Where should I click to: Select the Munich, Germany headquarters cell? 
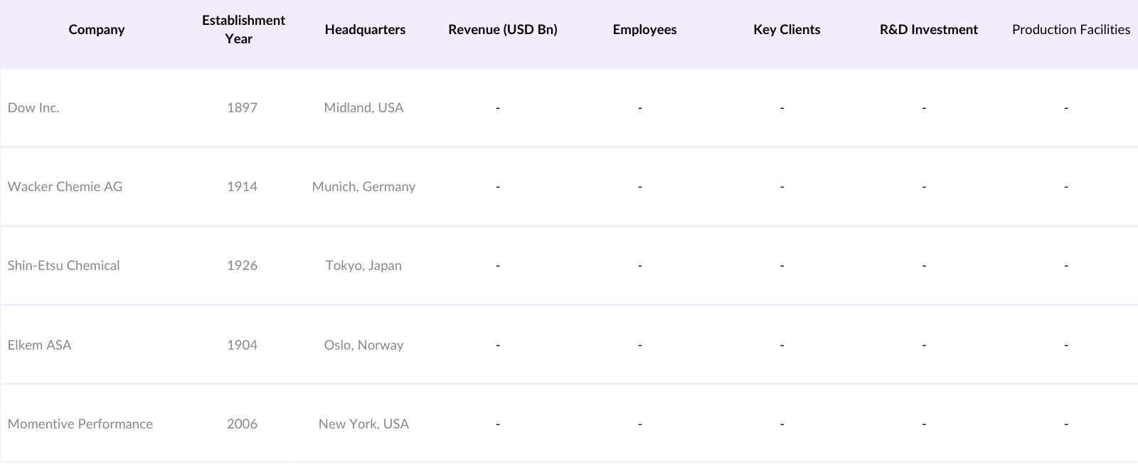click(363, 187)
